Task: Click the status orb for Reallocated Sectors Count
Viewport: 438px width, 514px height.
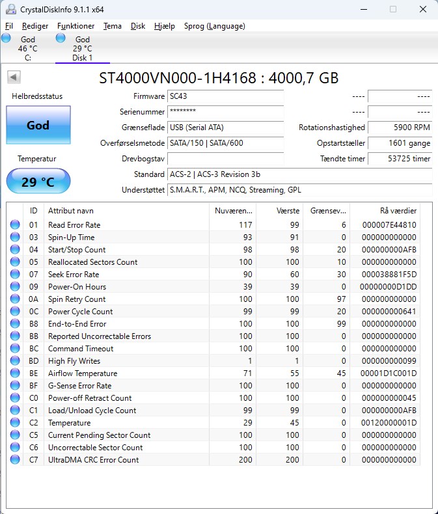Action: 15,262
